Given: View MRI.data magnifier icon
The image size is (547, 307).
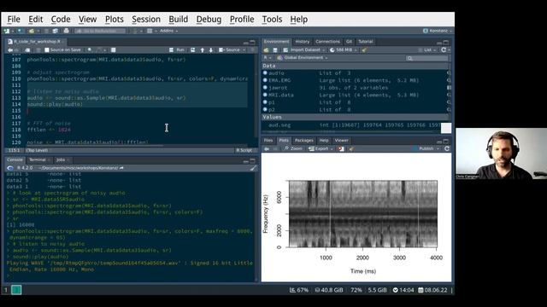Looking at the screenshot, I should point(449,95).
